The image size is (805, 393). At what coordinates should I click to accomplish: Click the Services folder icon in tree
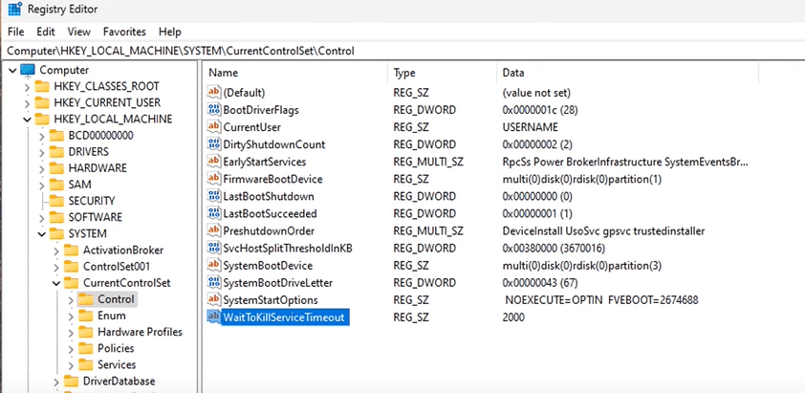tap(84, 364)
